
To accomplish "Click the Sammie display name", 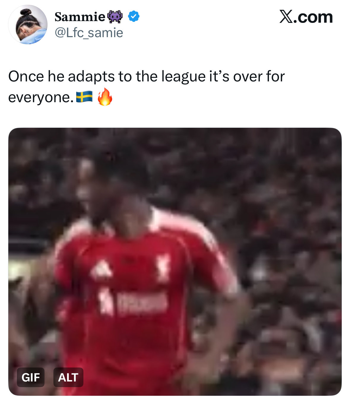I will [80, 17].
